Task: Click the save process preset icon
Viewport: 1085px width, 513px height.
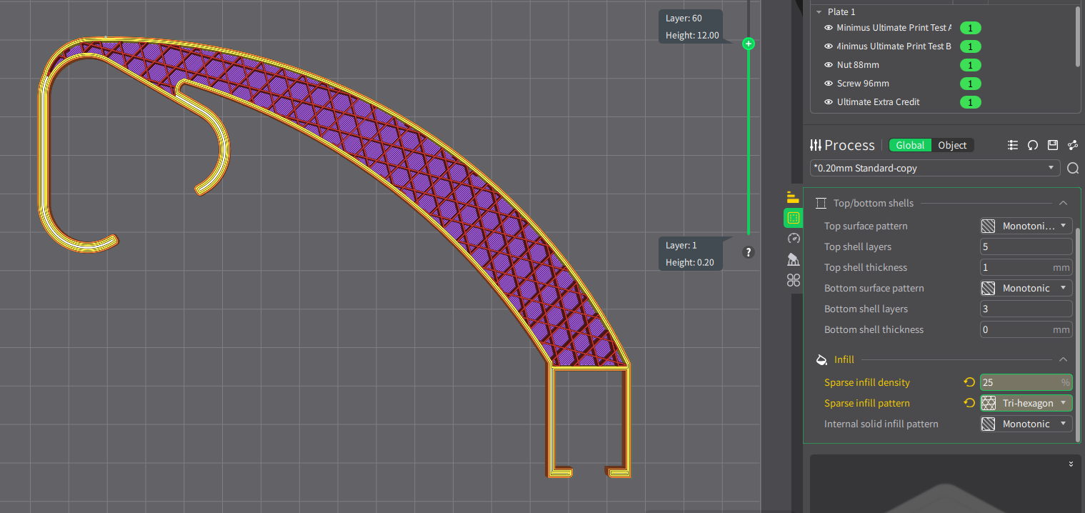Action: (1053, 145)
